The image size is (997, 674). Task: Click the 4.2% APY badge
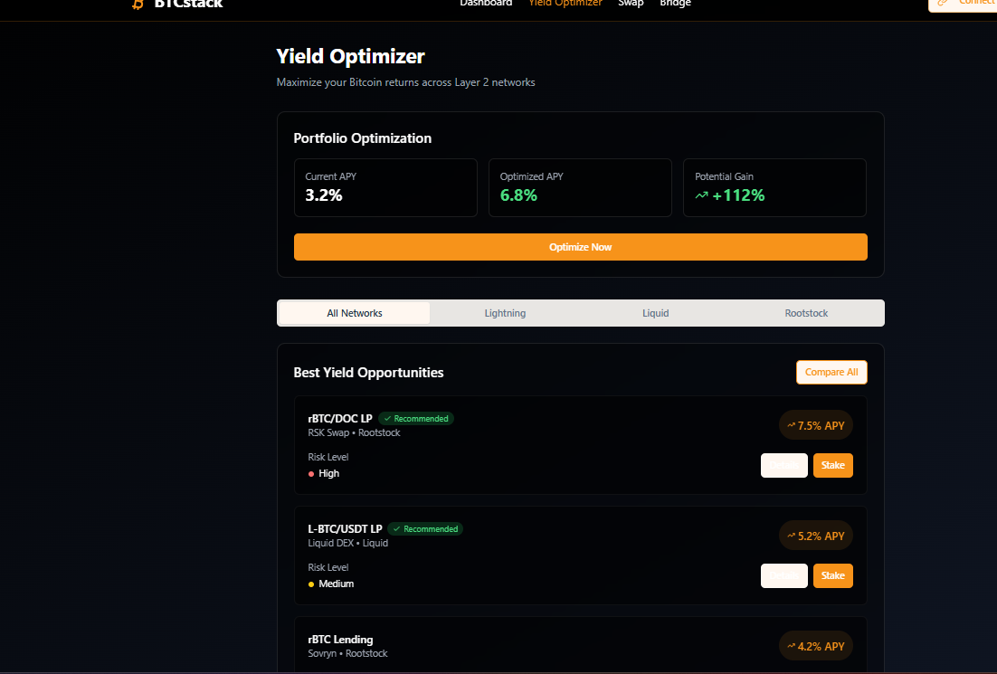(816, 646)
